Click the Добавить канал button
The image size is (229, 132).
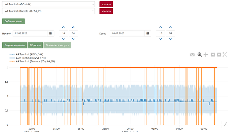tap(13, 21)
